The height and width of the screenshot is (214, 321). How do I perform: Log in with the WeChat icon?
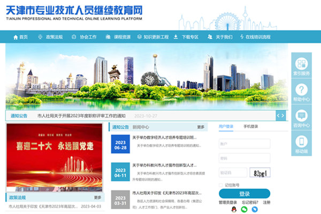click(244, 209)
